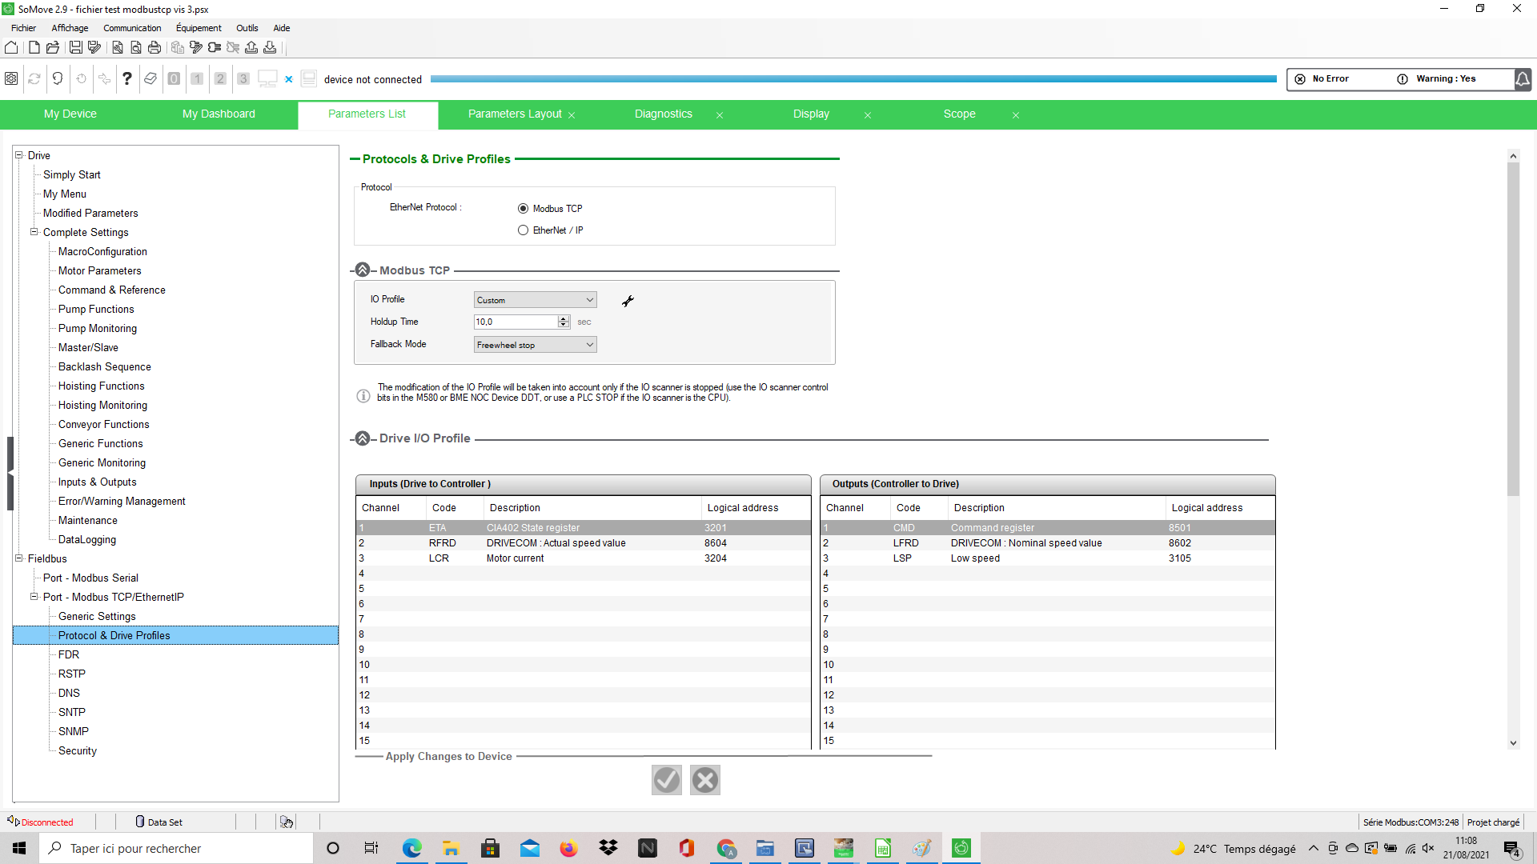1537x864 pixels.
Task: Select Generic Settings in the tree
Action: (97, 616)
